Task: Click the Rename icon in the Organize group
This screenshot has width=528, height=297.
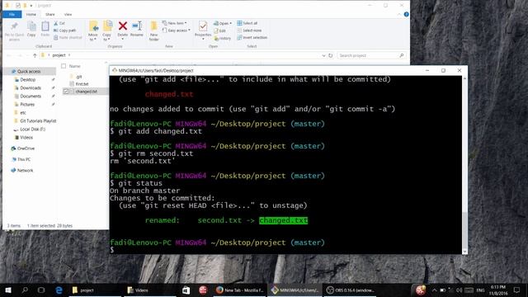Action: [137, 26]
